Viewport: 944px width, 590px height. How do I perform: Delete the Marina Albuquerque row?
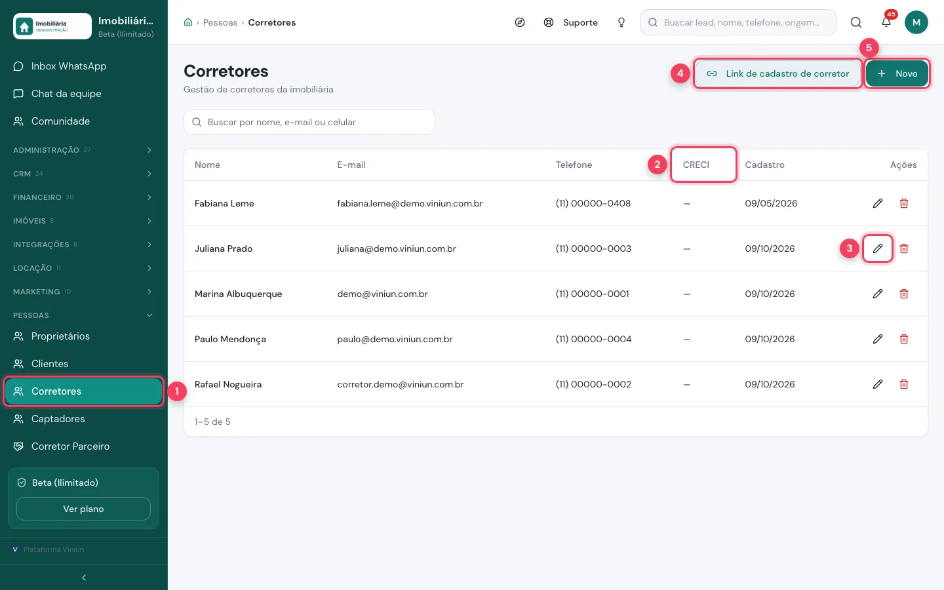click(904, 294)
